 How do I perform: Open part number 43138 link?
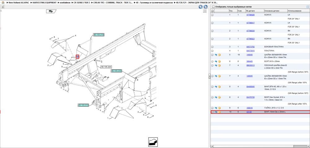tap(249, 112)
